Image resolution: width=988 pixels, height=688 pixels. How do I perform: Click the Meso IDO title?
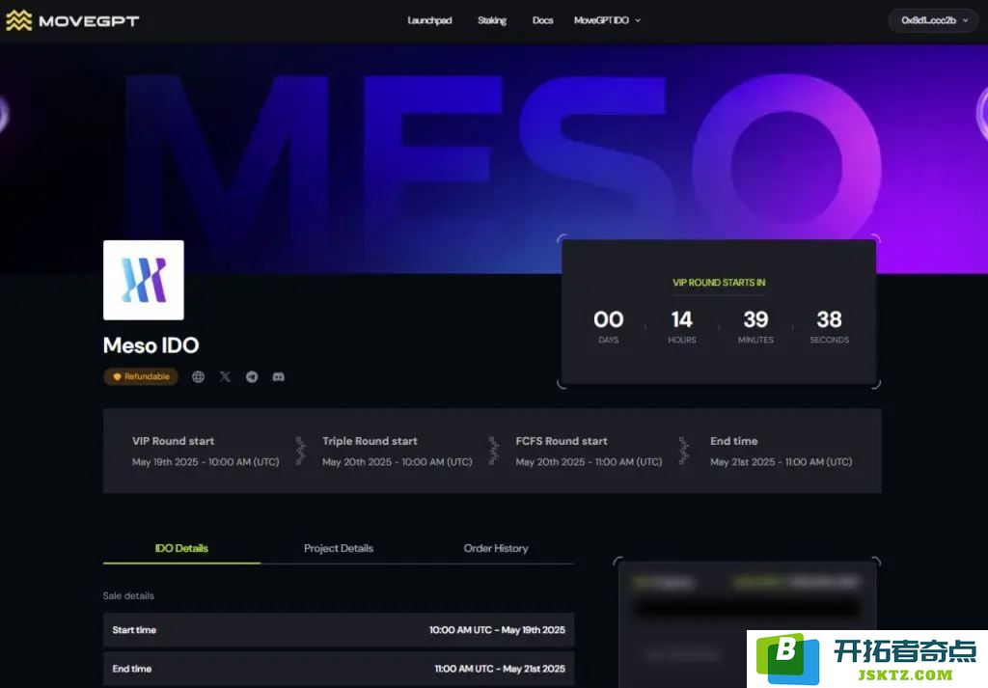pos(151,345)
